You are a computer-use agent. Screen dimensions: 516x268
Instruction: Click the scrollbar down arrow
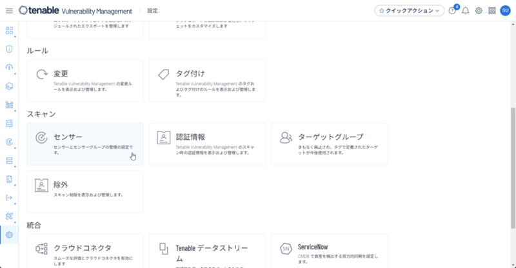[x=513, y=265]
